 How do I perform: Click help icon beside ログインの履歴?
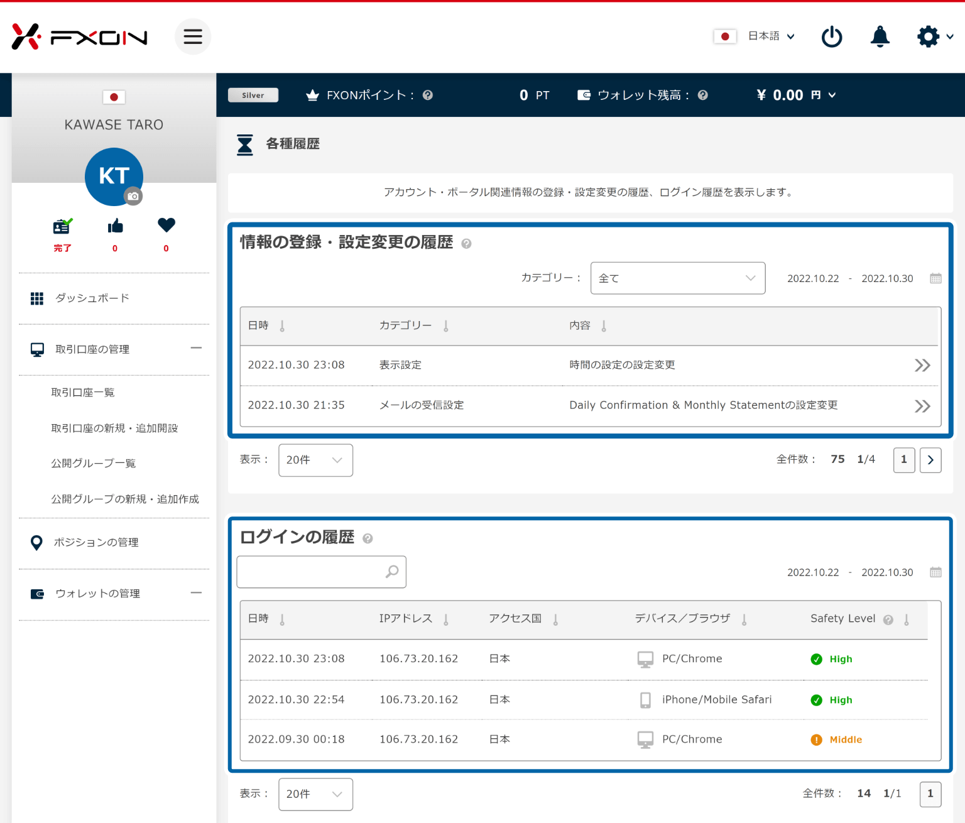tap(368, 538)
